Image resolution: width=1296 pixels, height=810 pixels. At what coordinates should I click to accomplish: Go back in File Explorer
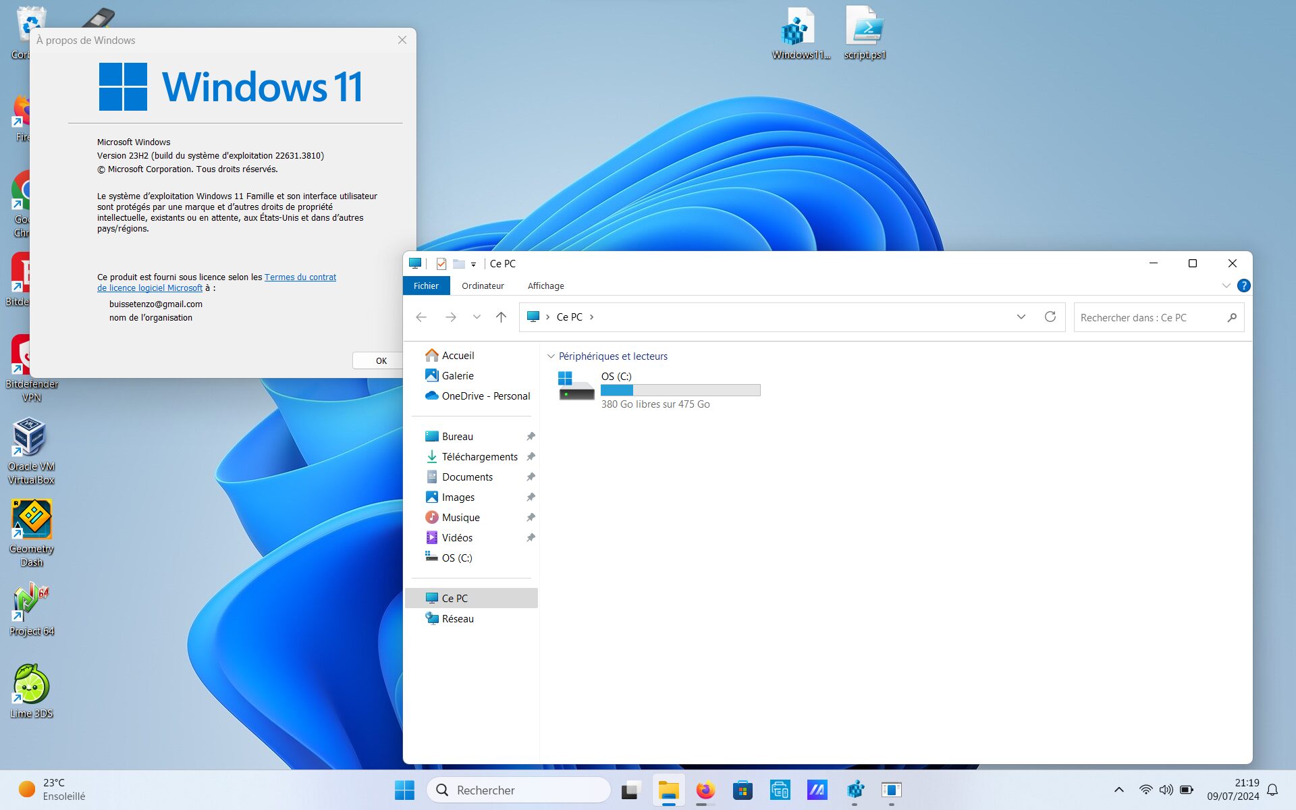(x=421, y=317)
